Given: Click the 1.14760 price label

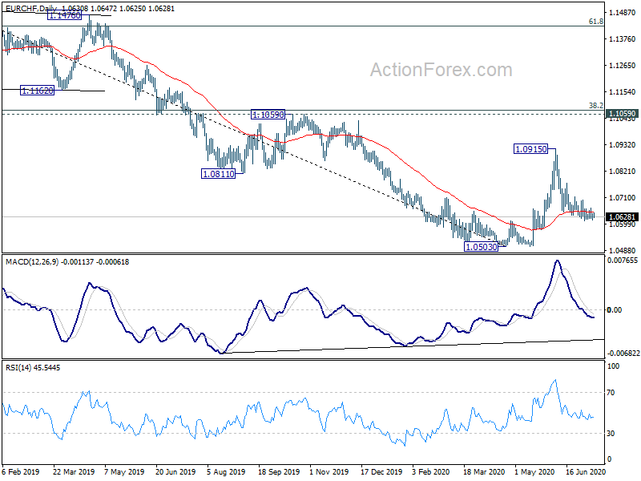Looking at the screenshot, I should click(64, 15).
